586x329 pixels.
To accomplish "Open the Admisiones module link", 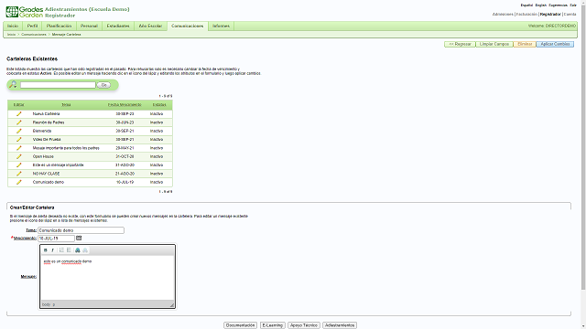I will tap(503, 15).
